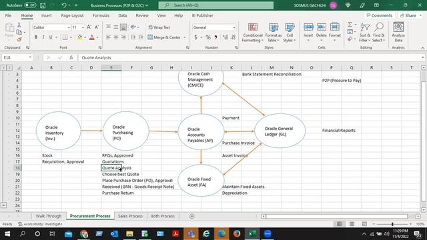Undo the last action
This screenshot has width=427, height=240.
(64, 5)
